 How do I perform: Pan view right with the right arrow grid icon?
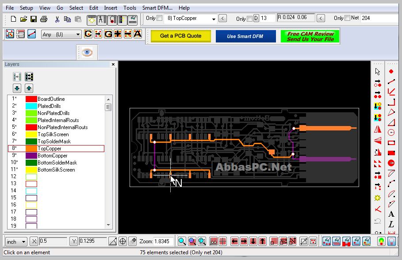(x=244, y=241)
